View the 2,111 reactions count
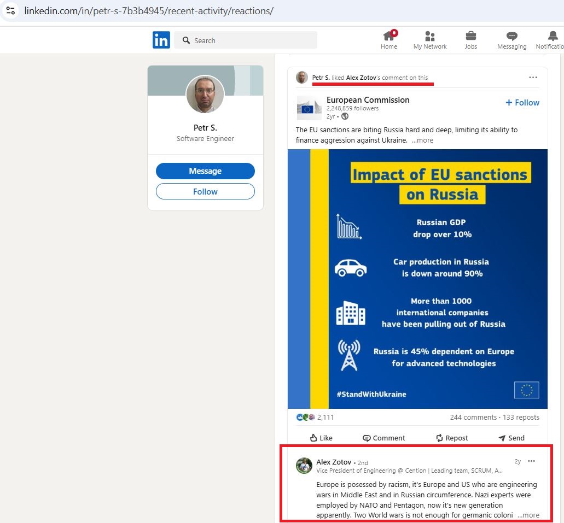564x523 pixels. [x=325, y=418]
